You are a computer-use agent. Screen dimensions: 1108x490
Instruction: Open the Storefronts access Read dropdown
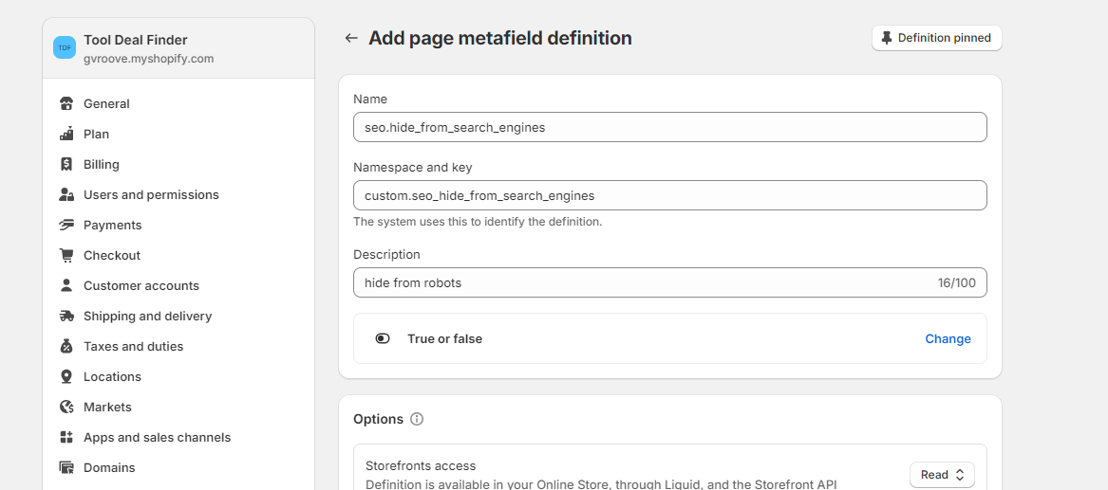click(942, 475)
